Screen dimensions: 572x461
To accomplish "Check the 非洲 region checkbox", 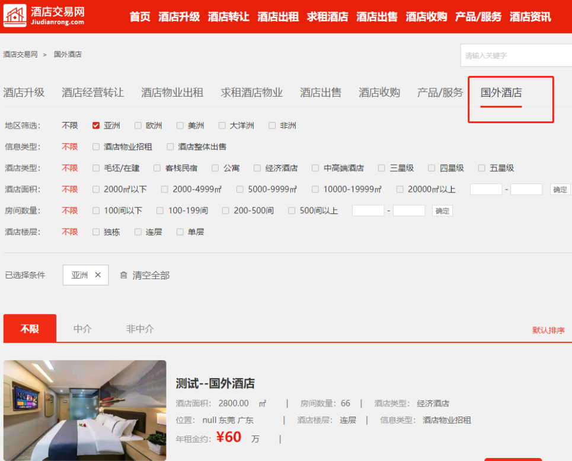I will pos(272,126).
